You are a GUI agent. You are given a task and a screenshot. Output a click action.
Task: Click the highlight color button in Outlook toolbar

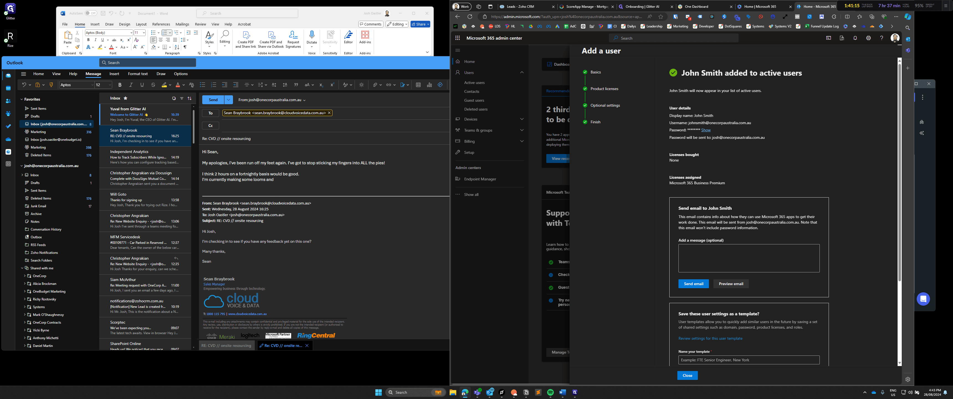click(x=164, y=85)
